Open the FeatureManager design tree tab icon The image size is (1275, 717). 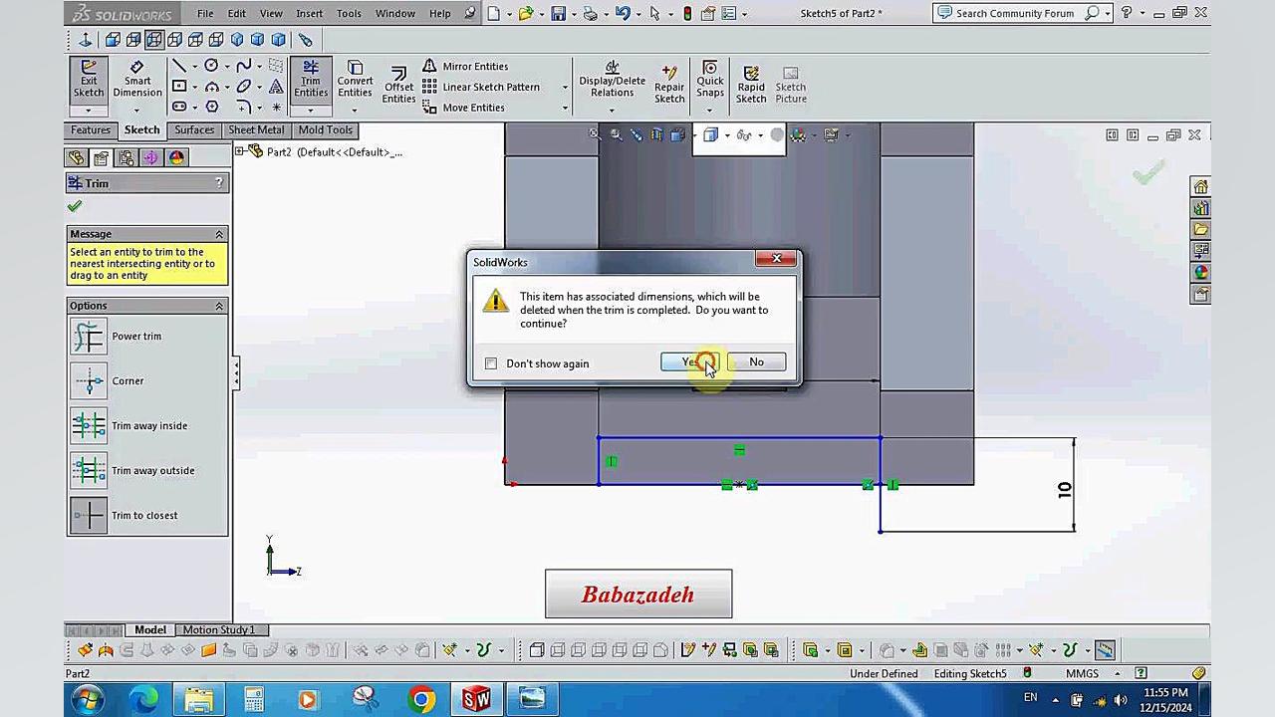point(76,157)
